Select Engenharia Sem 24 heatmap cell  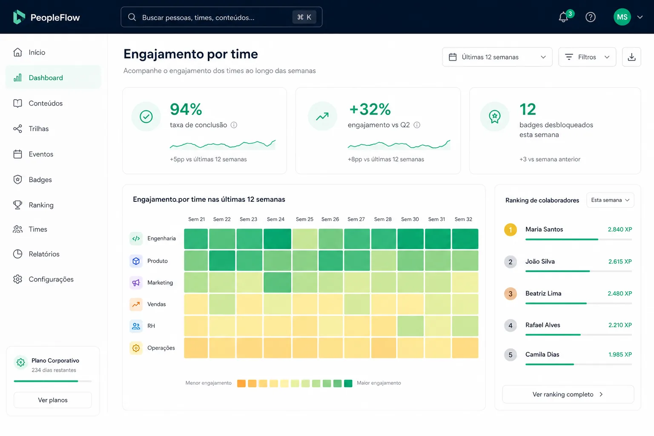(277, 239)
